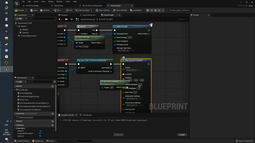Add a new graph with plus icon
Image resolution: width=255 pixels, height=143 pixels.
[x=53, y=86]
